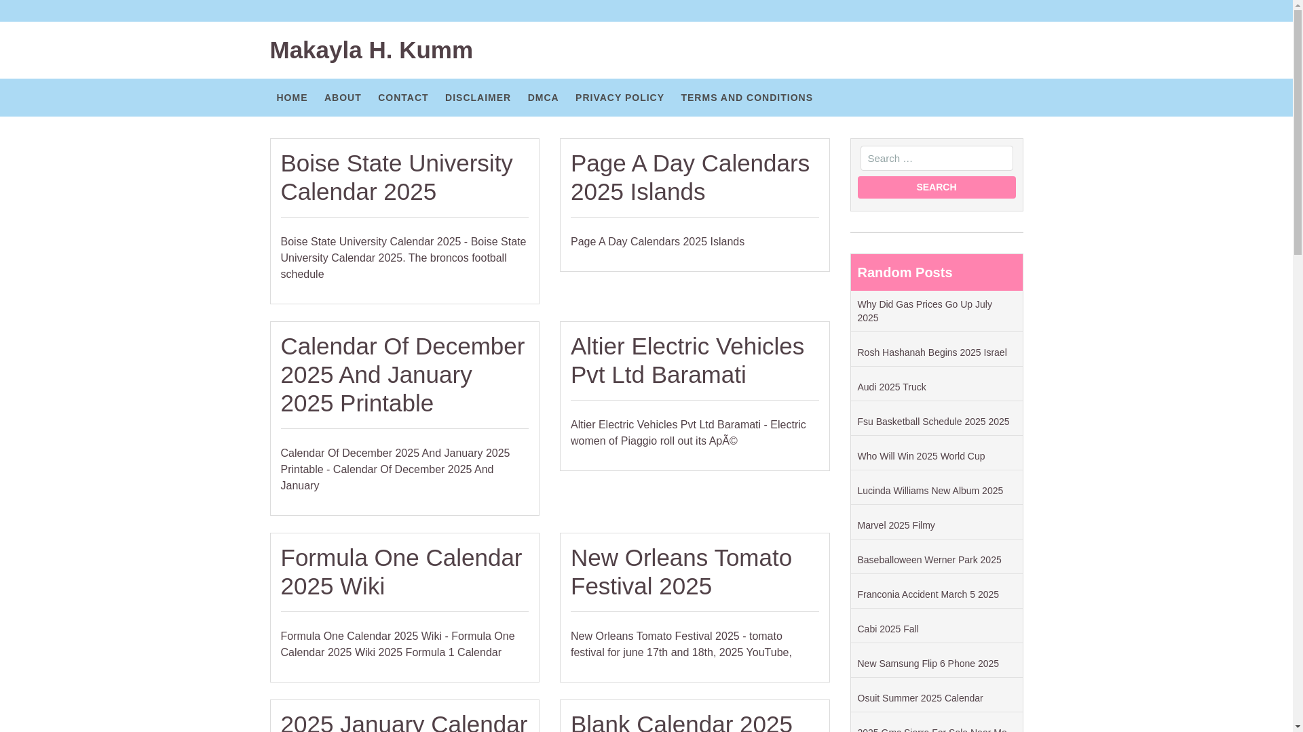This screenshot has width=1303, height=732.
Task: Click the Calendar Of December 2025 excerpt
Action: (395, 469)
